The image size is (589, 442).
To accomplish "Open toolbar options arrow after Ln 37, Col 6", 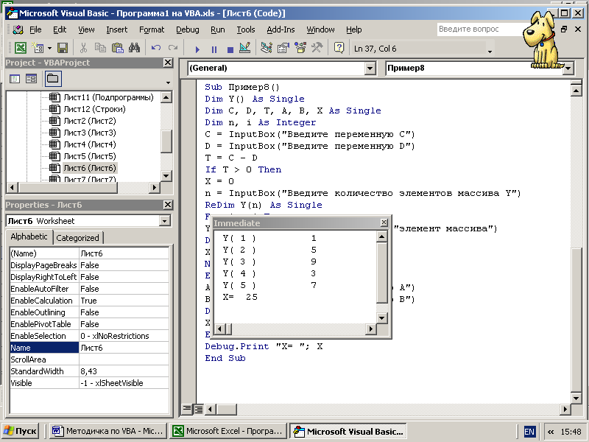I will 490,51.
